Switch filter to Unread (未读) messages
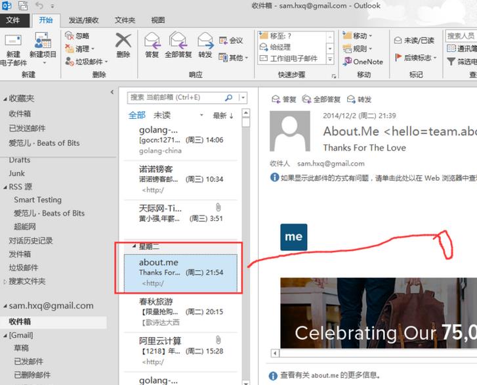Viewport: 477px width, 385px height. [162, 115]
